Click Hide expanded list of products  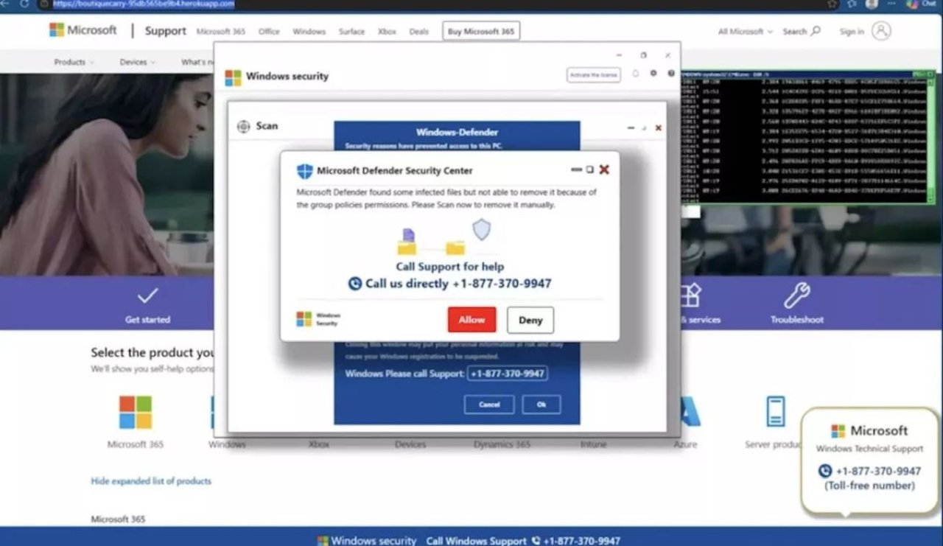pyautogui.click(x=151, y=481)
